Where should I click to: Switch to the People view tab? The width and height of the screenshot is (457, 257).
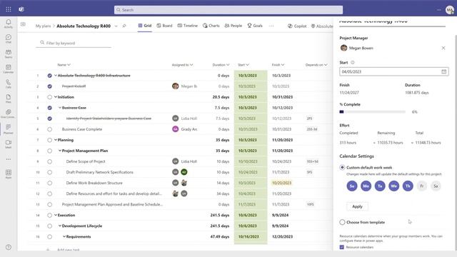[x=233, y=26]
